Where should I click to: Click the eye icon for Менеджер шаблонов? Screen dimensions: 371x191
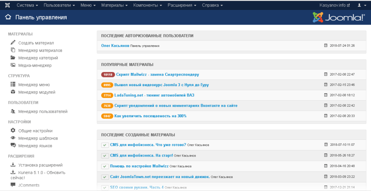[13, 138]
